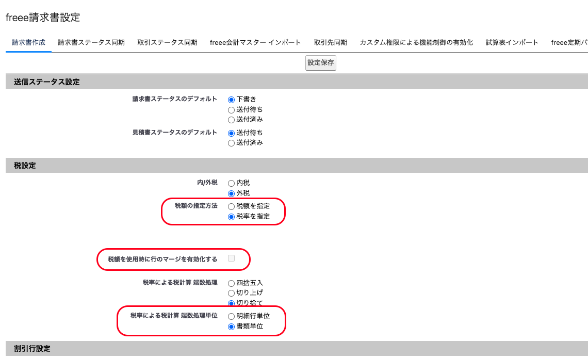Select 送付済み for 請求書ステータスのデフォルト
This screenshot has height=358, width=588.
pos(232,120)
